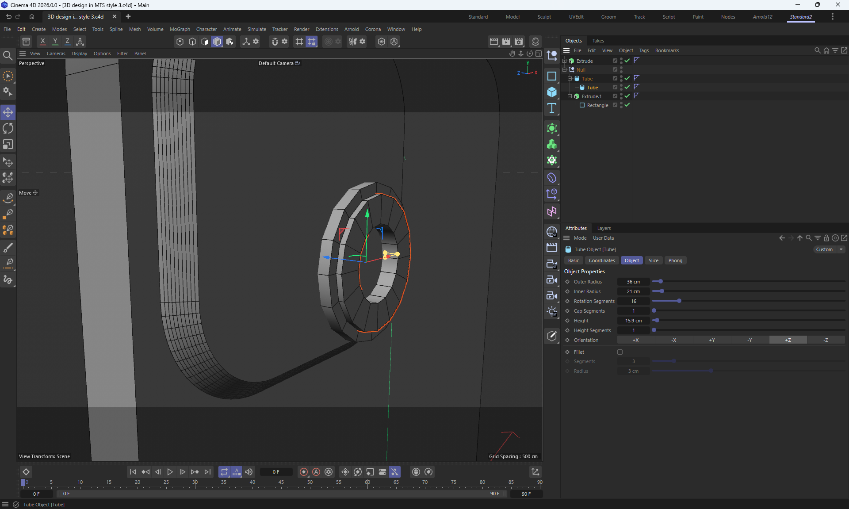Collapse the Null object hierarchy

tap(565, 69)
